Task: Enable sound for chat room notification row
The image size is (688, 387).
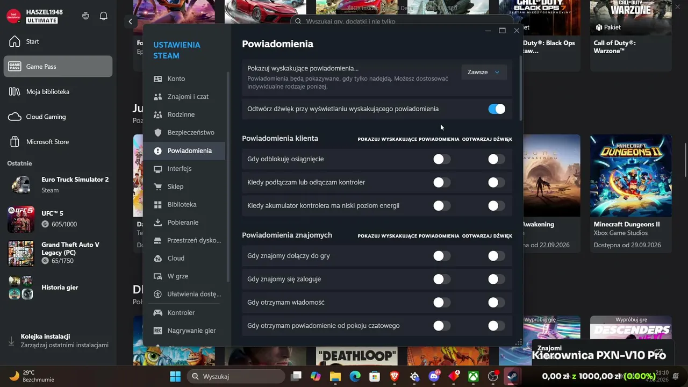Action: [x=497, y=325]
